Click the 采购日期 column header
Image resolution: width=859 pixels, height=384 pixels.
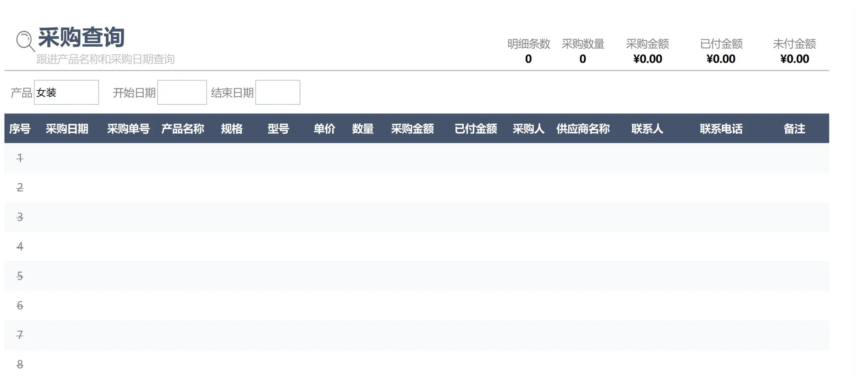[x=68, y=129]
